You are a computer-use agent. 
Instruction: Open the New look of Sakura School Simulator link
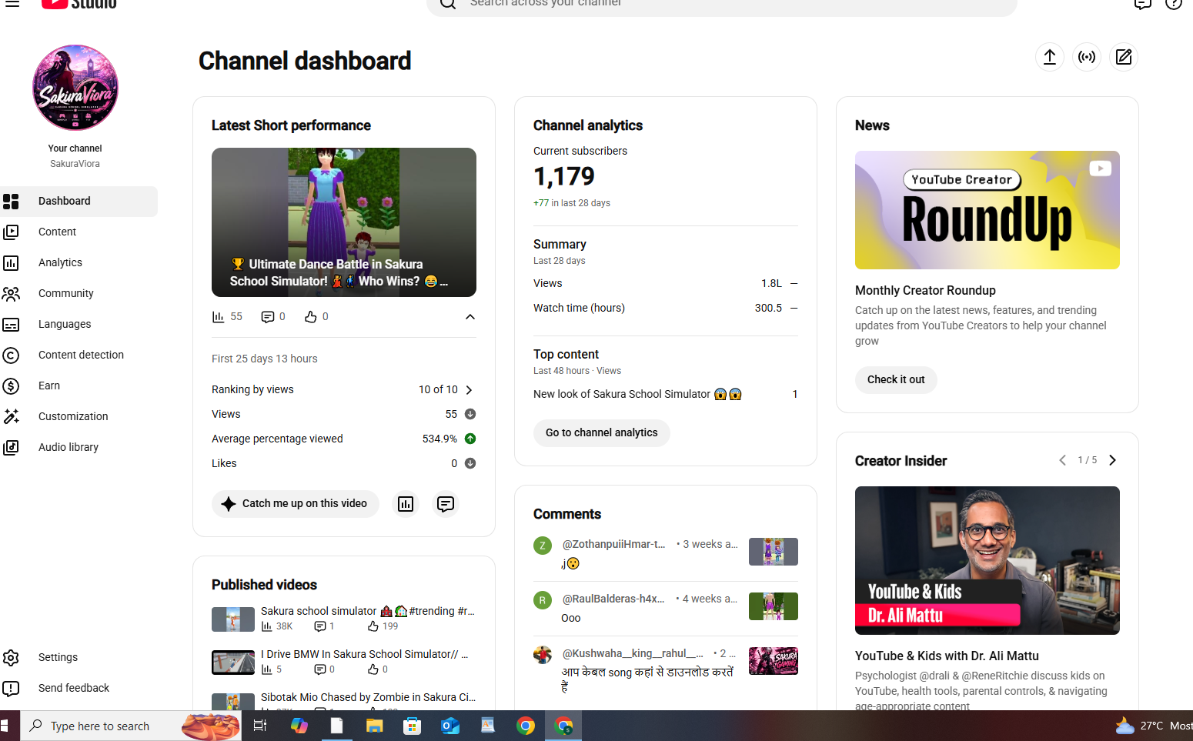[637, 394]
